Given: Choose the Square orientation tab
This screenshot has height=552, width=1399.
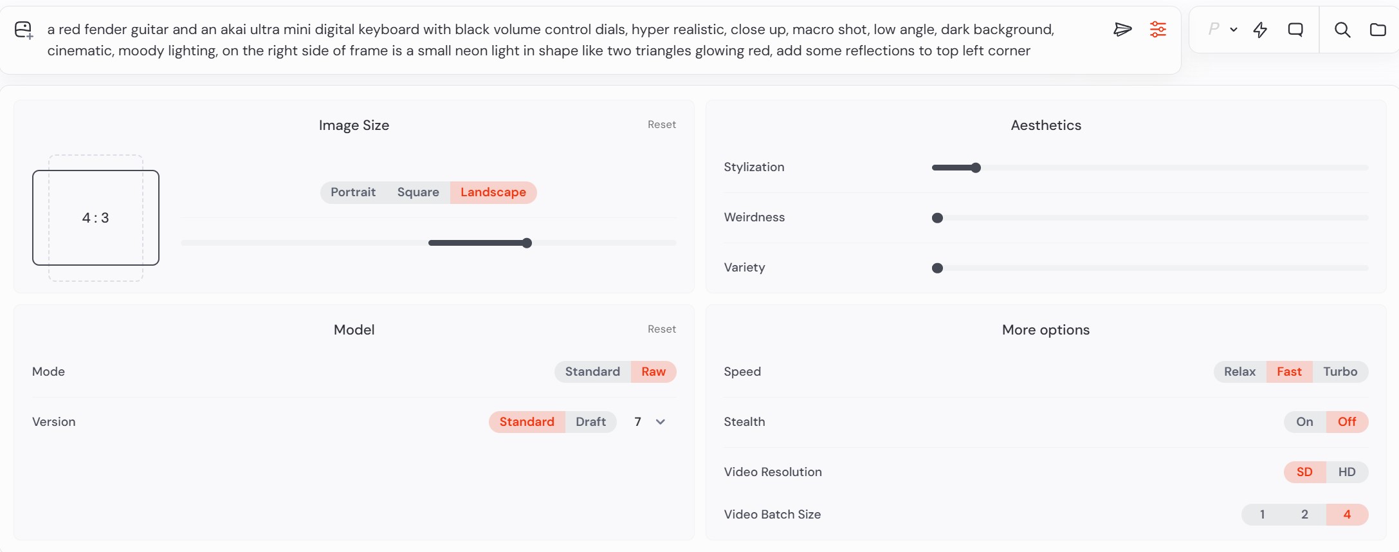Looking at the screenshot, I should (x=418, y=192).
